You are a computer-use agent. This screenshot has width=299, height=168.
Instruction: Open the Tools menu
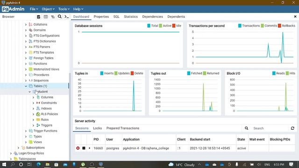tap(64, 9)
